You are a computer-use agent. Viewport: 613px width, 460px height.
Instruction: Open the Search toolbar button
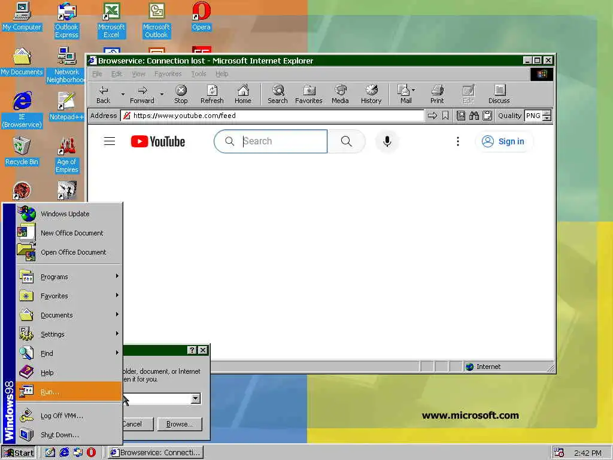[278, 94]
